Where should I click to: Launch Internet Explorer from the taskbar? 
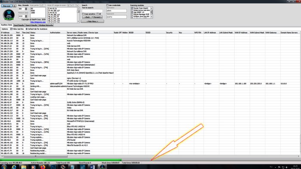coord(14,167)
